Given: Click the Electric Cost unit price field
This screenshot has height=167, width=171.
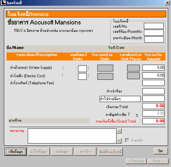Looking at the screenshot, I should [x=133, y=76].
